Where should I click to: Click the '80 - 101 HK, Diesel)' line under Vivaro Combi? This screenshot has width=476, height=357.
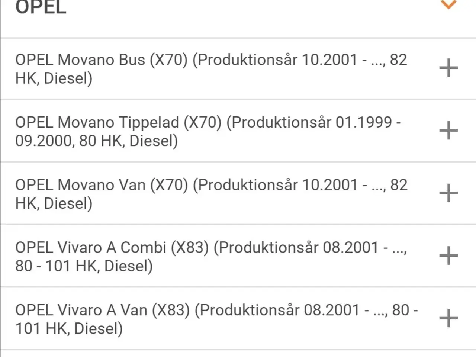coord(84,266)
